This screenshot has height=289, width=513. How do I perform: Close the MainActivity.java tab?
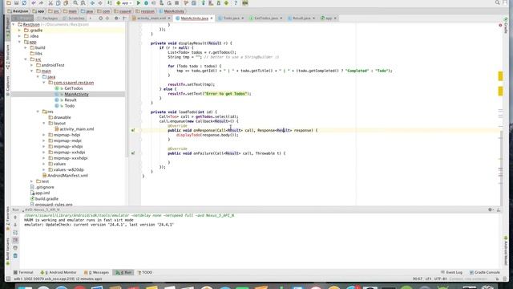(x=212, y=18)
